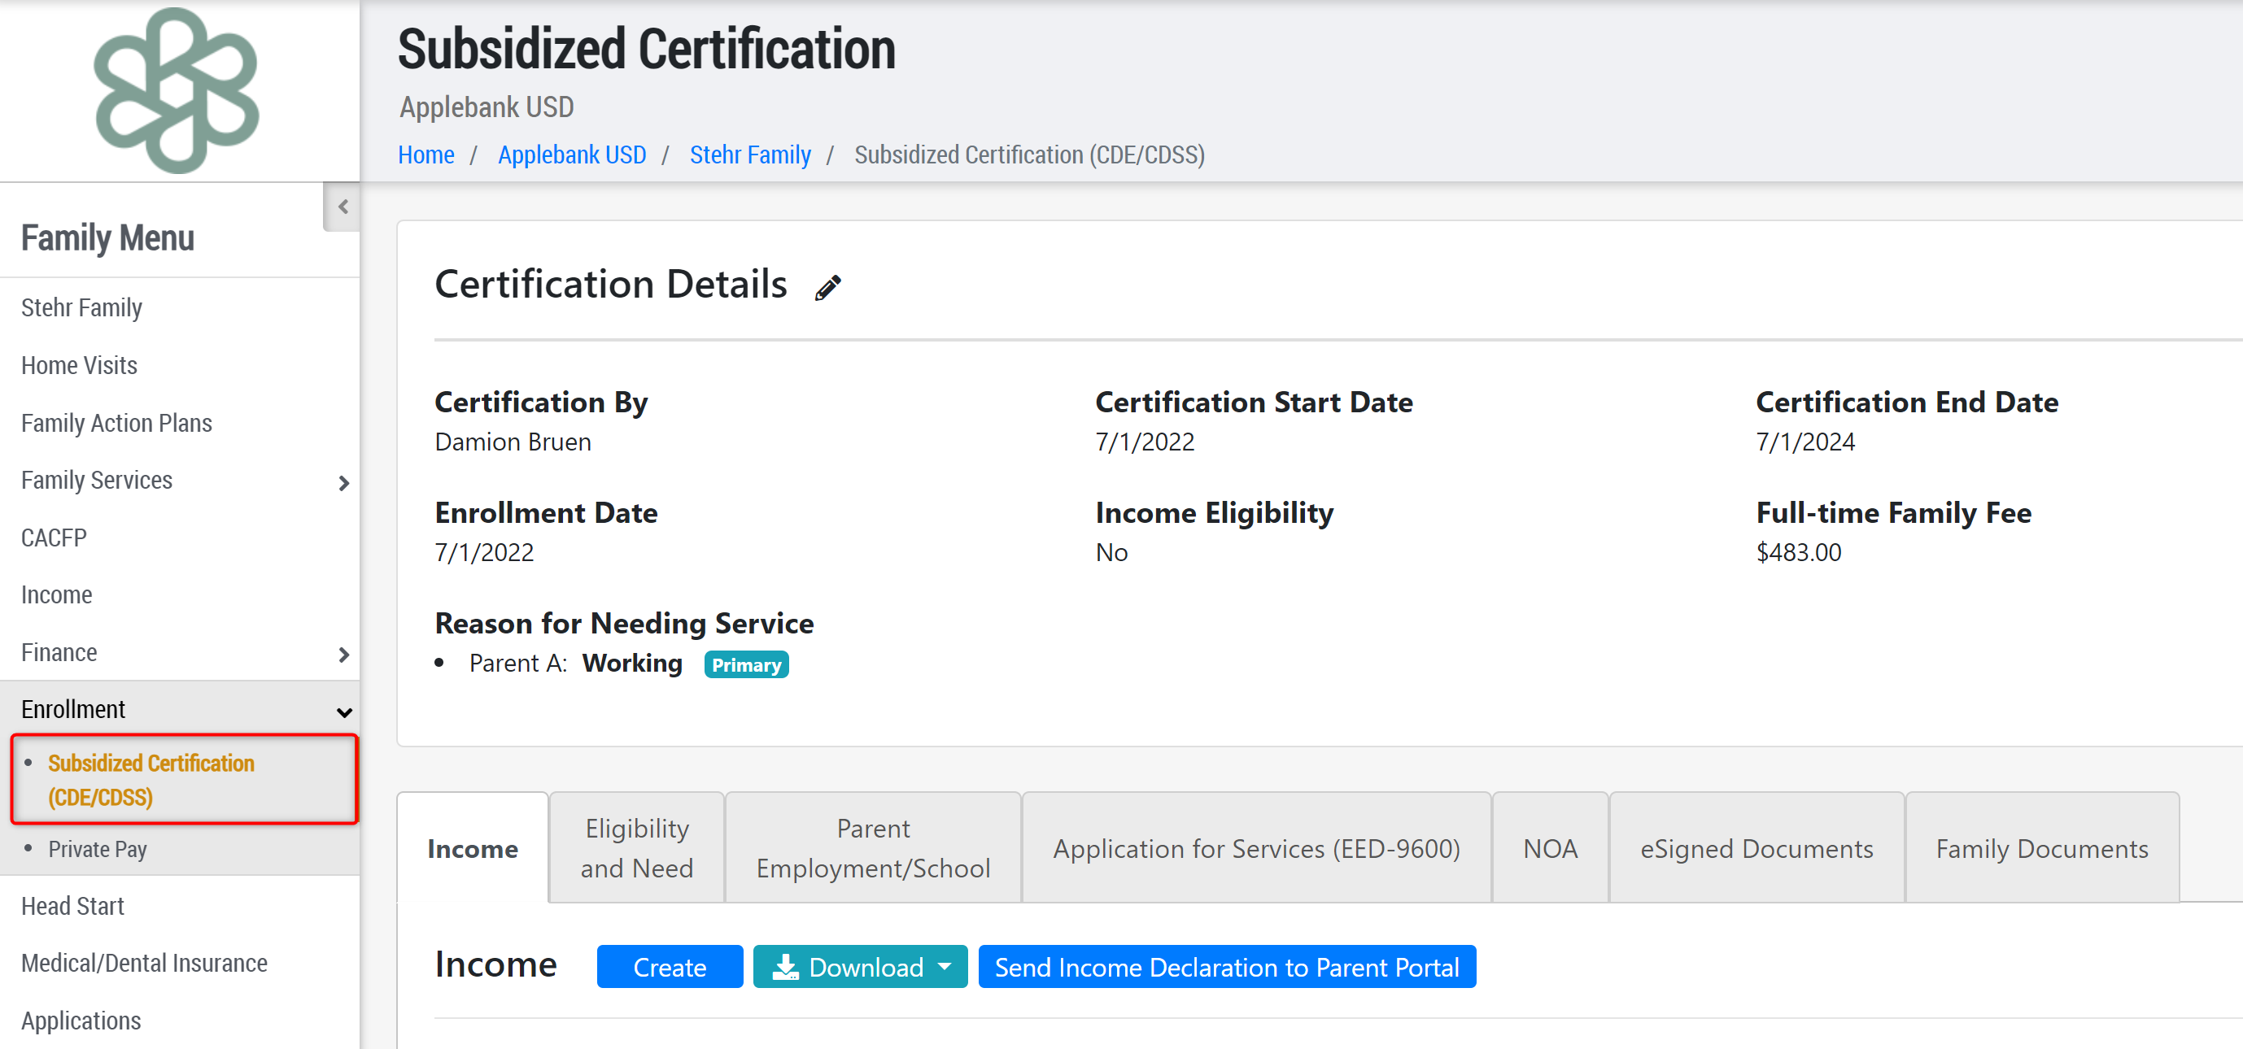Viewport: 2243px width, 1049px height.
Task: Expand the Family Services submenu
Action: click(343, 483)
